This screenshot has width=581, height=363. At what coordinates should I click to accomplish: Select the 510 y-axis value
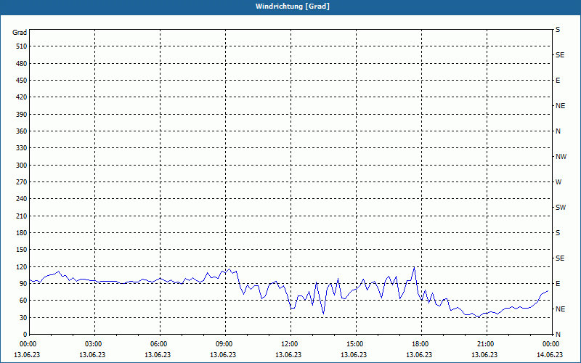pos(22,46)
